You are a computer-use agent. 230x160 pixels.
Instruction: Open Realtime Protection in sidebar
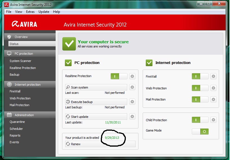pyautogui.click(x=22, y=68)
